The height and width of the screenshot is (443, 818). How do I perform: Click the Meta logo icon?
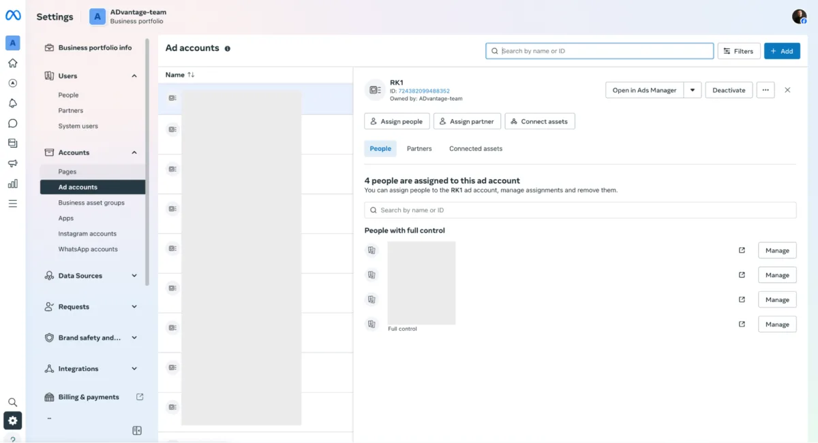(13, 16)
